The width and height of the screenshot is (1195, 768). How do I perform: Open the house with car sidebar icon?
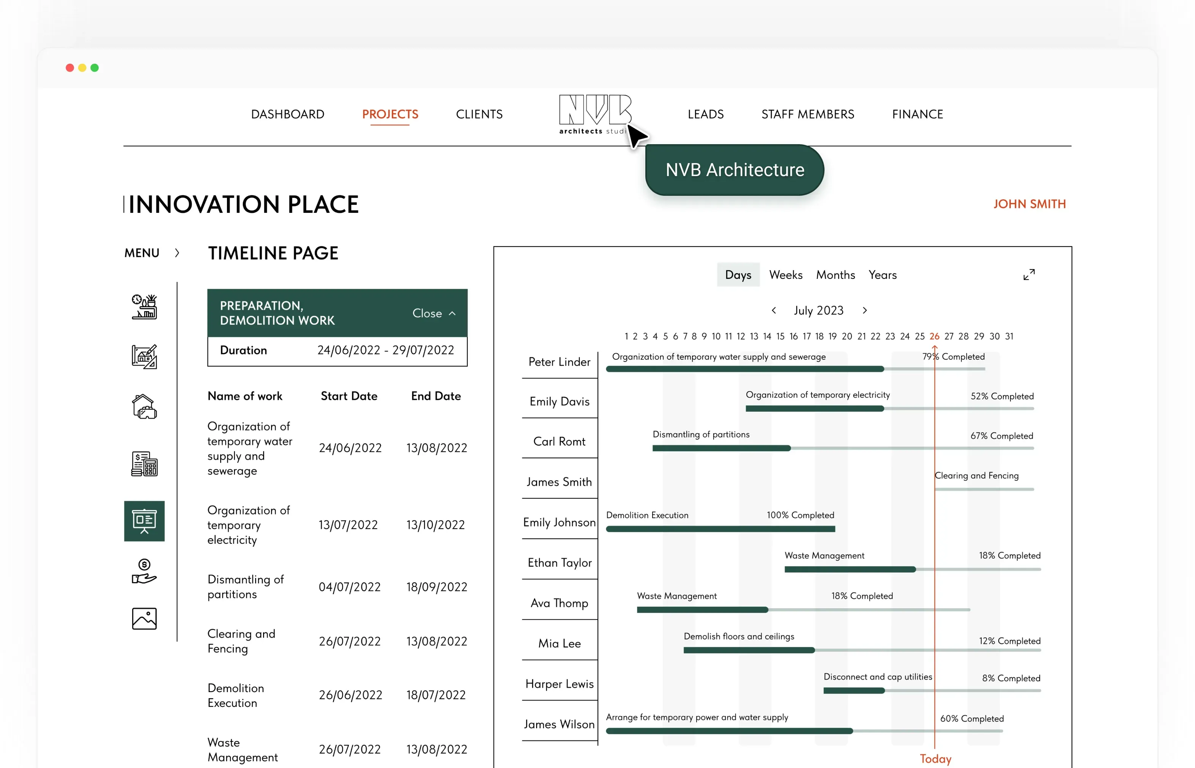144,406
